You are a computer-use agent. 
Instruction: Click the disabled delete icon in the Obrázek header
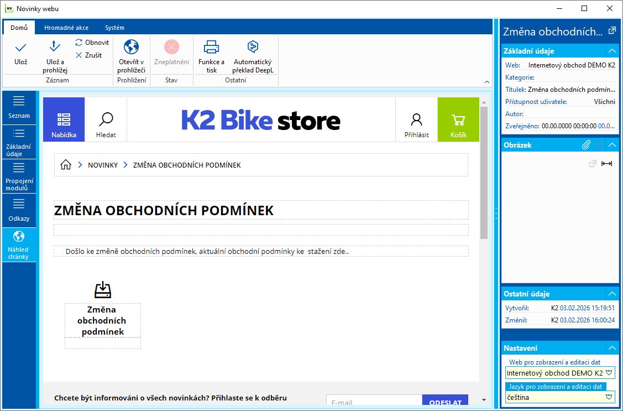coord(599,145)
